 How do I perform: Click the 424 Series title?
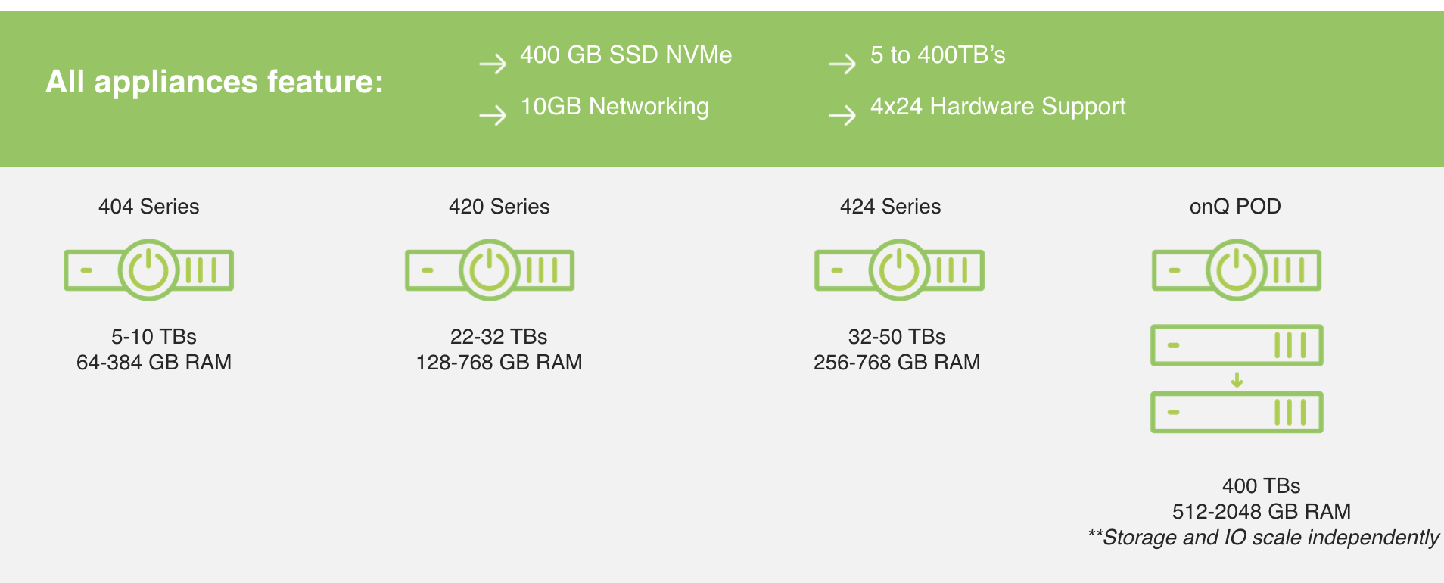coord(890,207)
